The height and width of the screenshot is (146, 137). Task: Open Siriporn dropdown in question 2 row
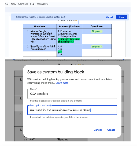97,47
